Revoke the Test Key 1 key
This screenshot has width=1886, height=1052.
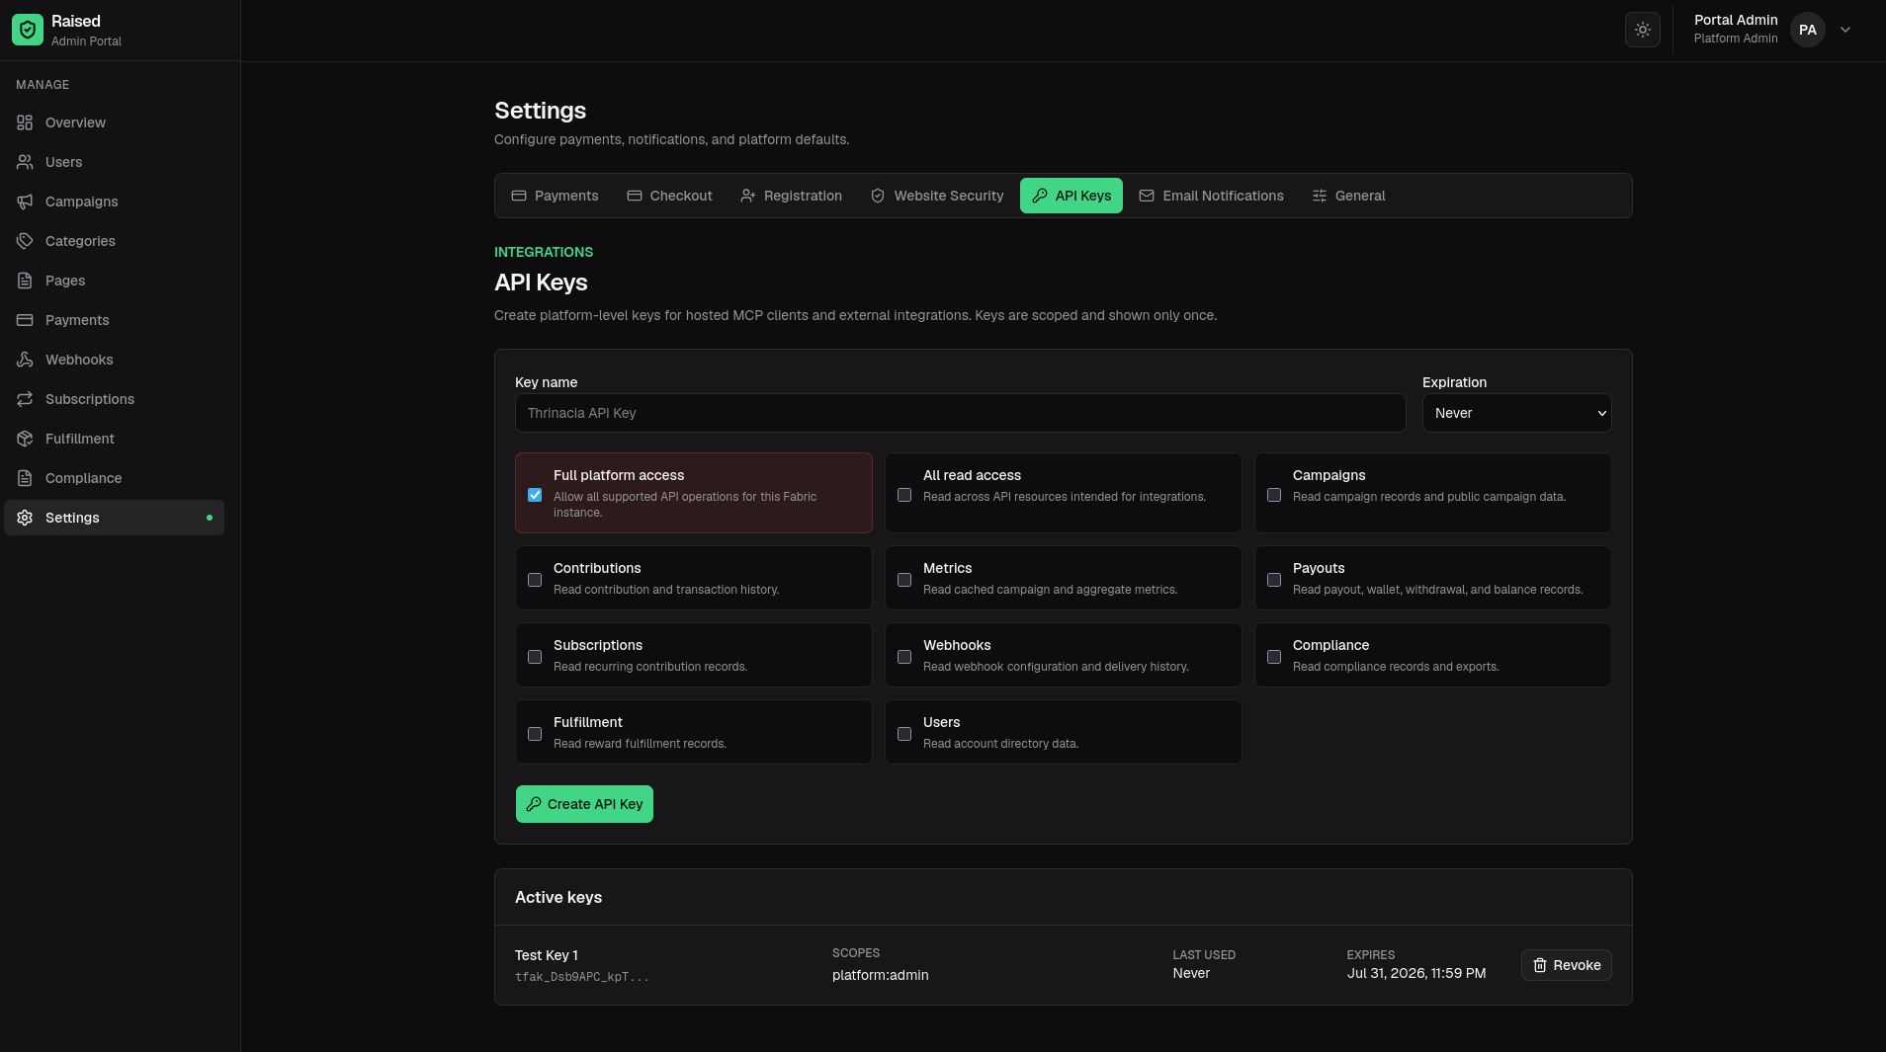pyautogui.click(x=1567, y=965)
